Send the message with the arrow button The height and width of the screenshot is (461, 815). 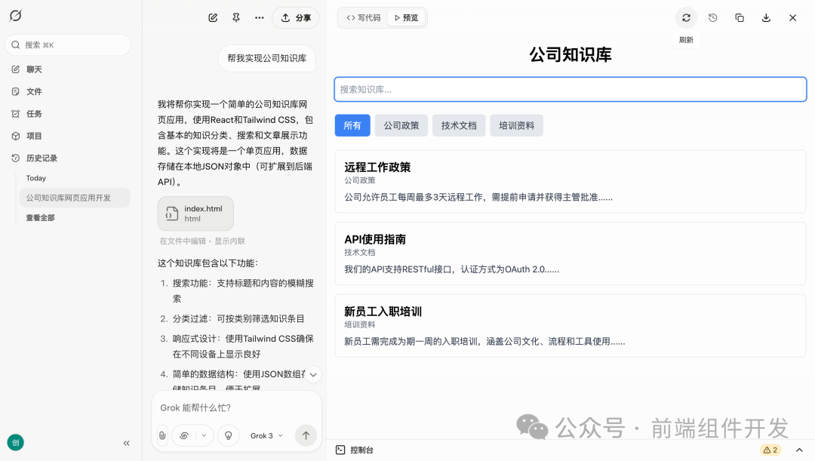[306, 435]
